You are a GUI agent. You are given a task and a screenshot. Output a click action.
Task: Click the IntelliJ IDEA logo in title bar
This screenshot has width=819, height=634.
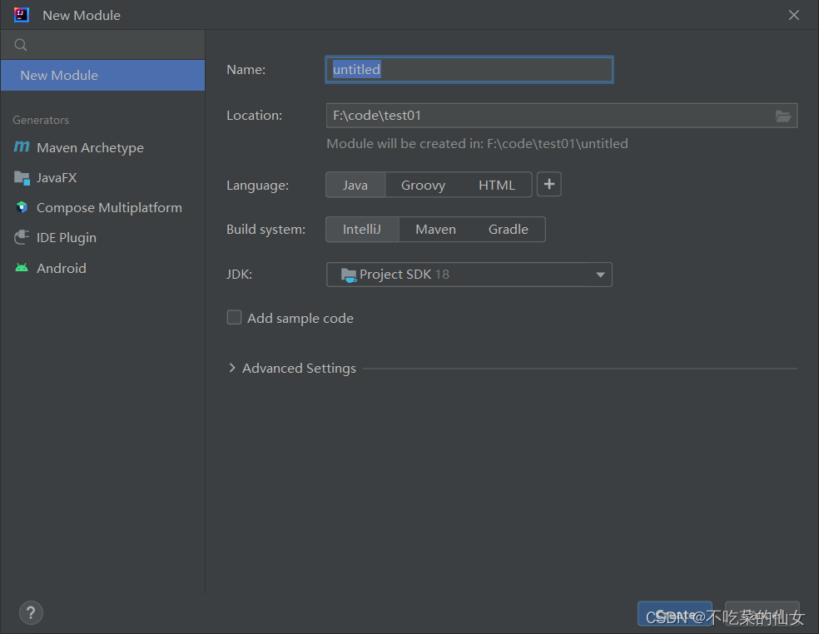pos(22,15)
